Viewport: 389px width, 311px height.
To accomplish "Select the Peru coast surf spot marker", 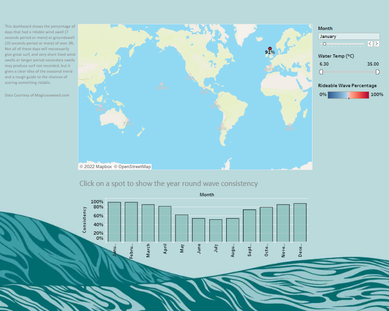I will [x=215, y=103].
